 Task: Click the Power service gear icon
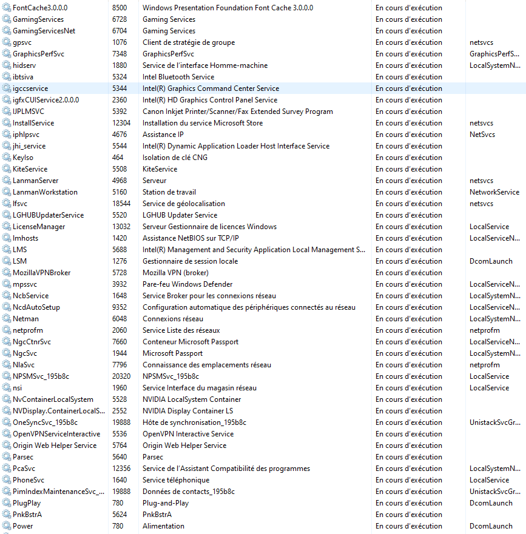tap(7, 526)
